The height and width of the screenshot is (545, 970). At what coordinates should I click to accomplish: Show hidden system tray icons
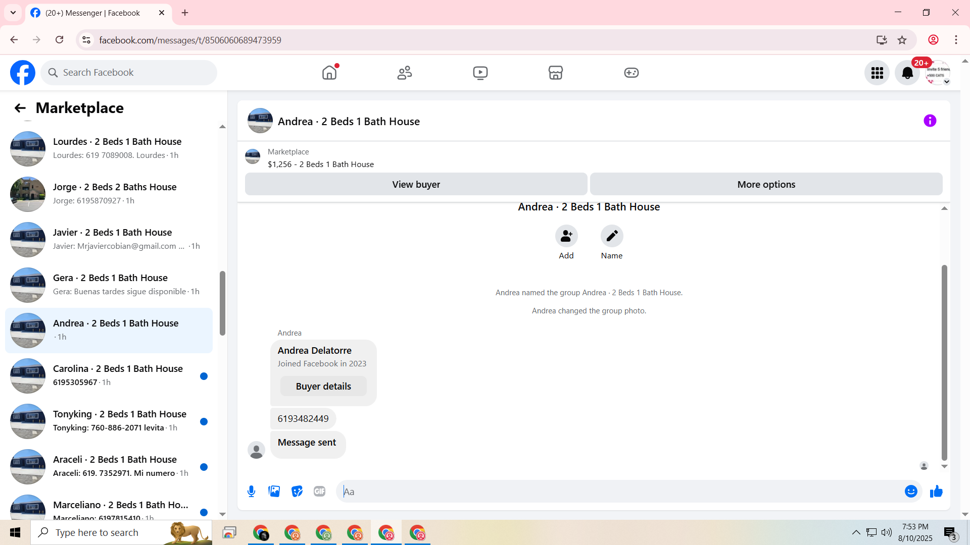[x=856, y=532]
